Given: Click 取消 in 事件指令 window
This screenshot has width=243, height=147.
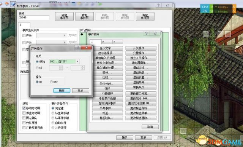Looking at the screenshot, I should [x=150, y=127].
